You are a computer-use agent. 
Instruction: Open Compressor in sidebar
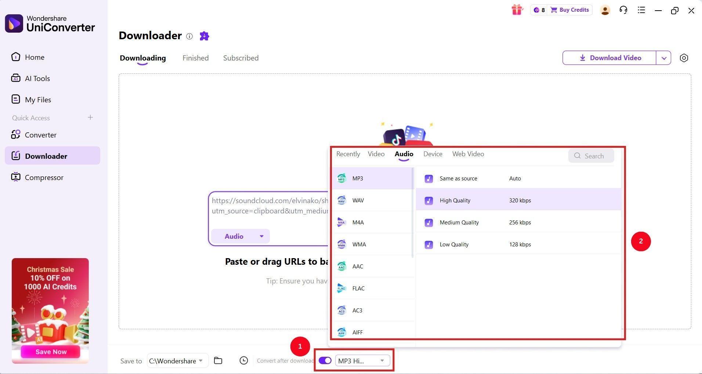click(53, 177)
